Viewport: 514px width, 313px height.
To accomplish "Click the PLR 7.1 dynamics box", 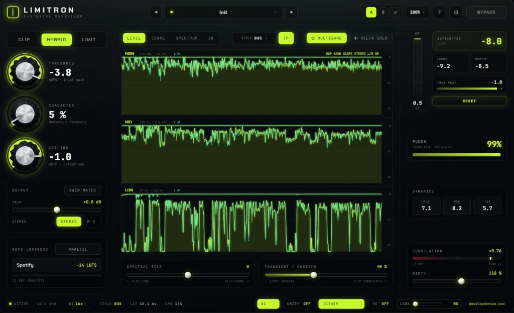I will pyautogui.click(x=427, y=205).
